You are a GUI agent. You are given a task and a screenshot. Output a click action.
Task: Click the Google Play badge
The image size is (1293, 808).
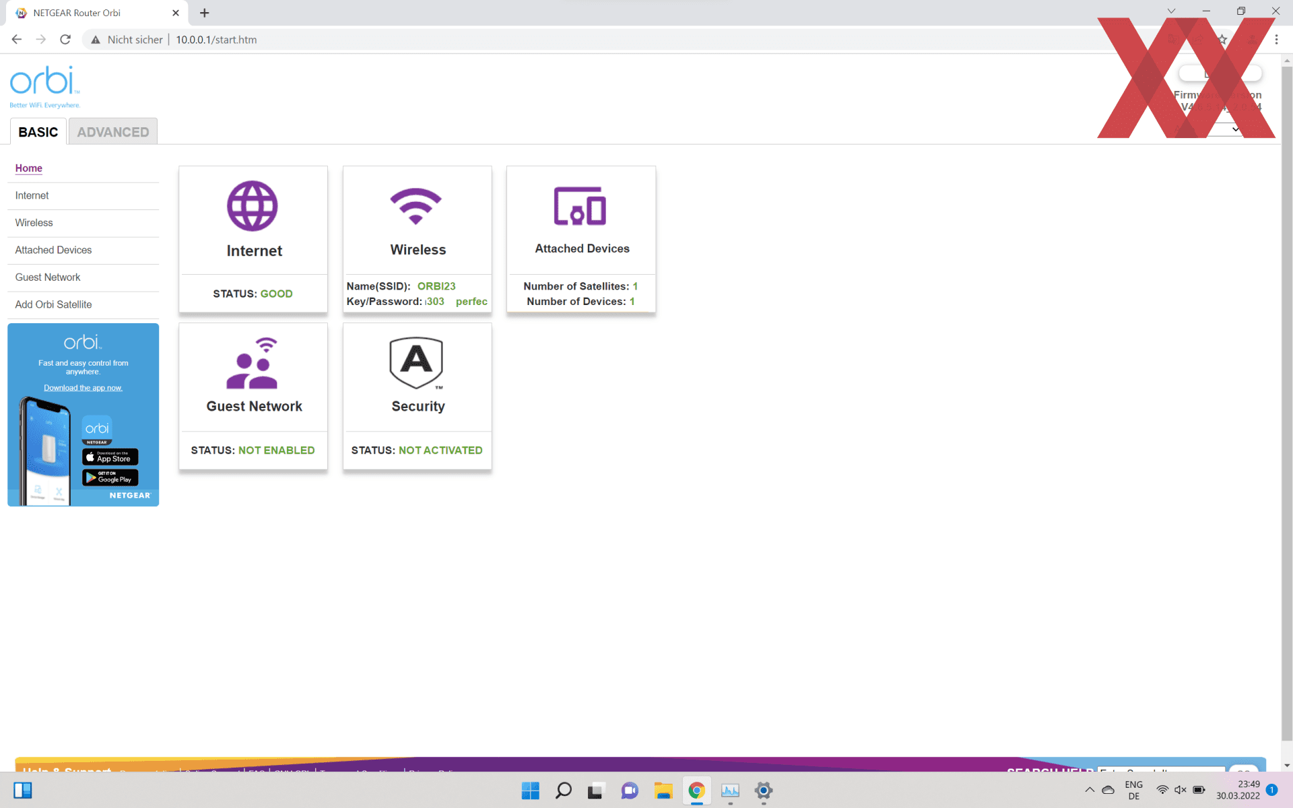[x=110, y=477]
